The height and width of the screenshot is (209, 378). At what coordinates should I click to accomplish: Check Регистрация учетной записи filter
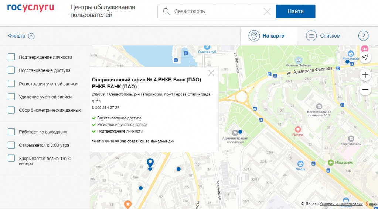(11, 83)
